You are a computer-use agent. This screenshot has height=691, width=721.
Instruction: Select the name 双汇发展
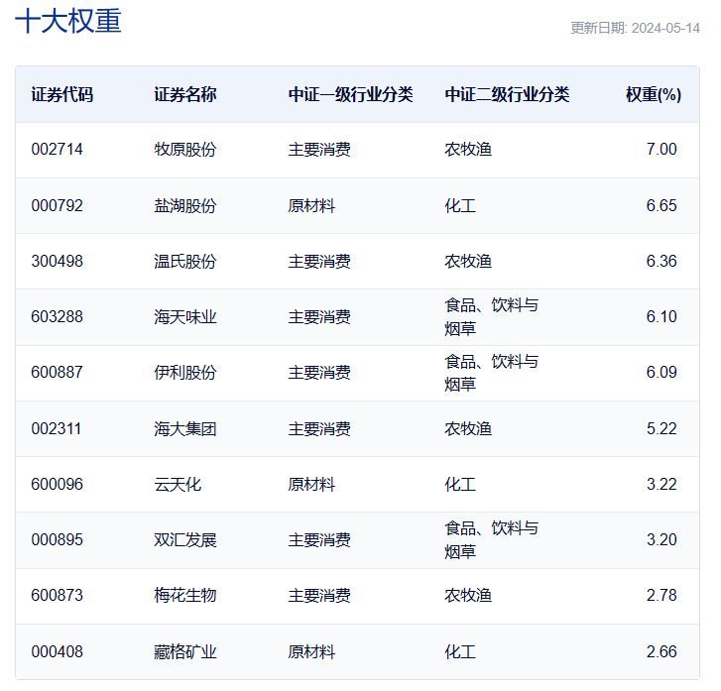[x=184, y=539]
